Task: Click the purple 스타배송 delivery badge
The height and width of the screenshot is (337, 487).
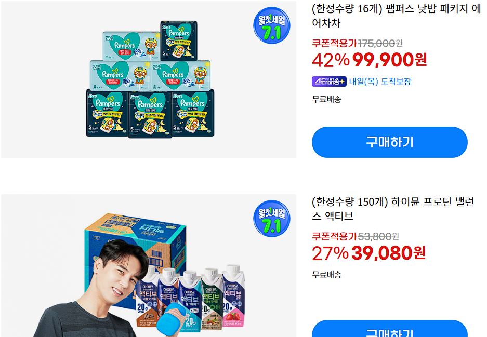Action: 329,82
